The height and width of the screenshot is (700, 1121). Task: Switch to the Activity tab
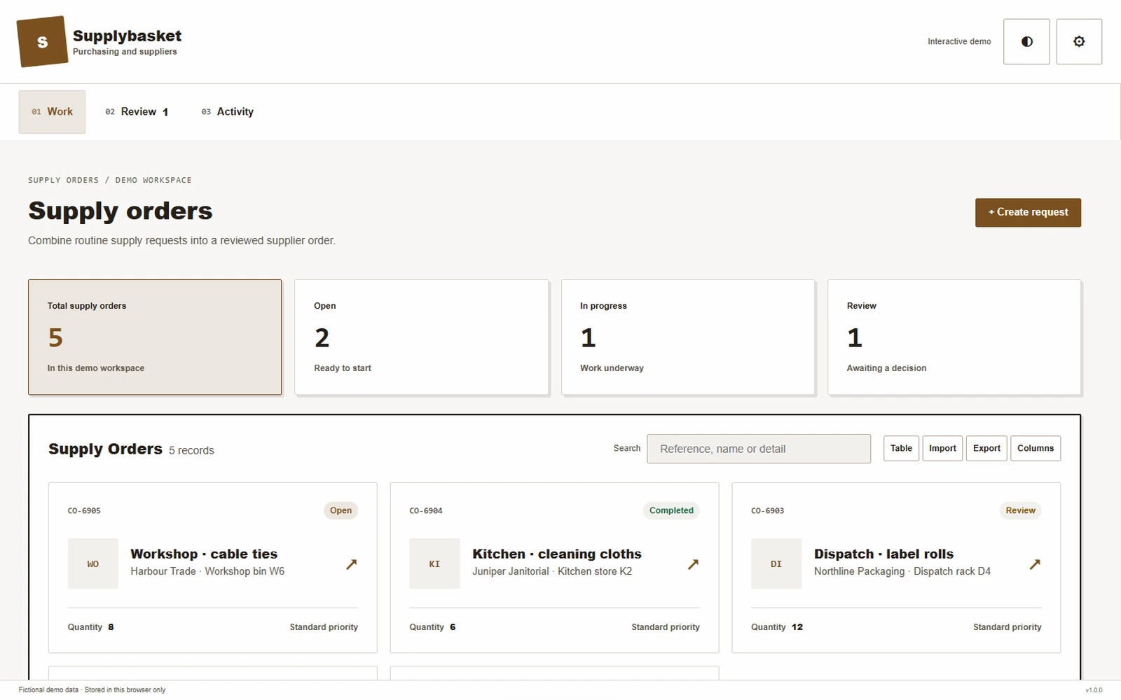point(227,112)
